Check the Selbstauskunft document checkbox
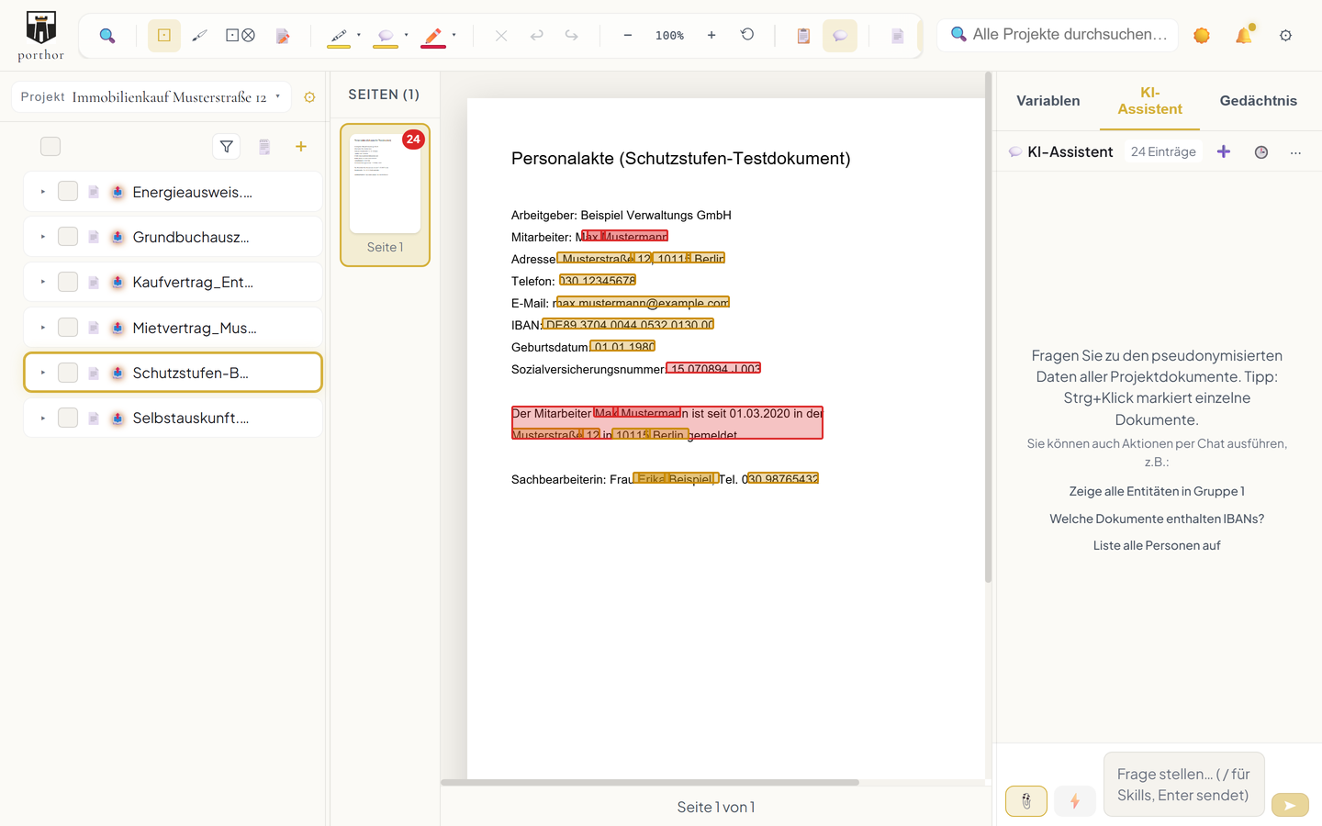 point(68,418)
